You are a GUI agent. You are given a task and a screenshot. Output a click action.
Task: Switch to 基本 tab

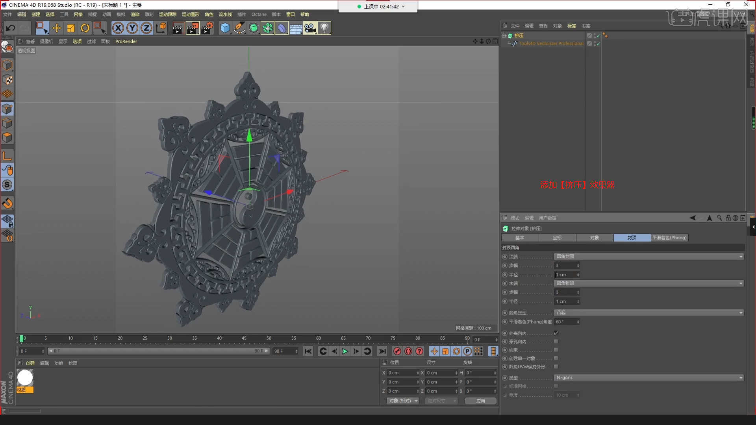(520, 238)
